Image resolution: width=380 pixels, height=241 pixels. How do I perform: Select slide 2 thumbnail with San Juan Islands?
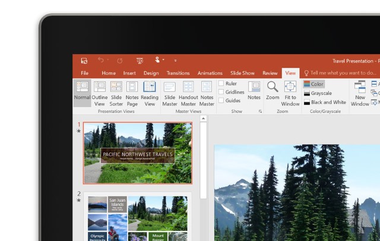[x=138, y=217]
